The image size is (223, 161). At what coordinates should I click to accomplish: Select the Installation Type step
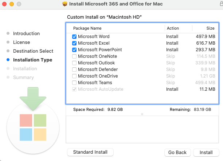(x=32, y=60)
